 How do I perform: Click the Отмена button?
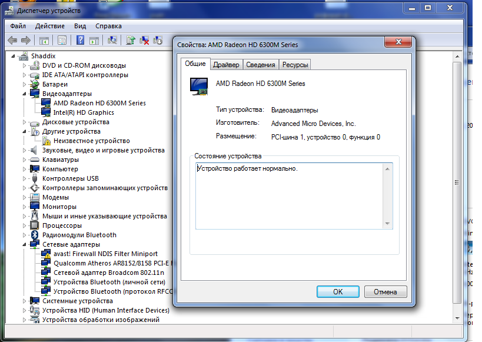coord(385,291)
